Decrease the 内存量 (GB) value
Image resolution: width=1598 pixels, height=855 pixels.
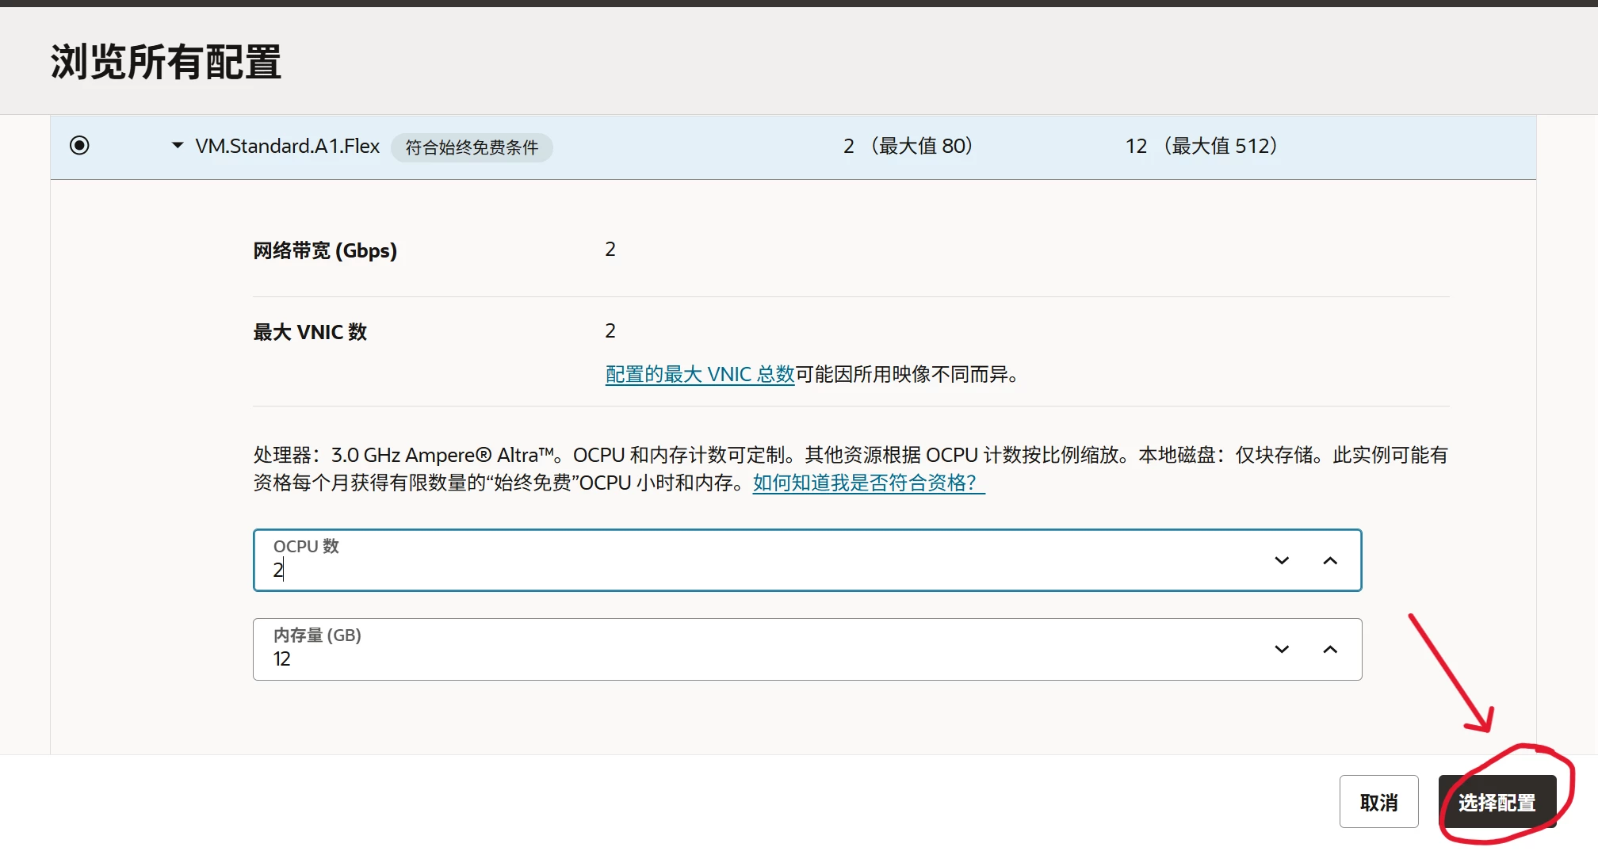(1282, 650)
